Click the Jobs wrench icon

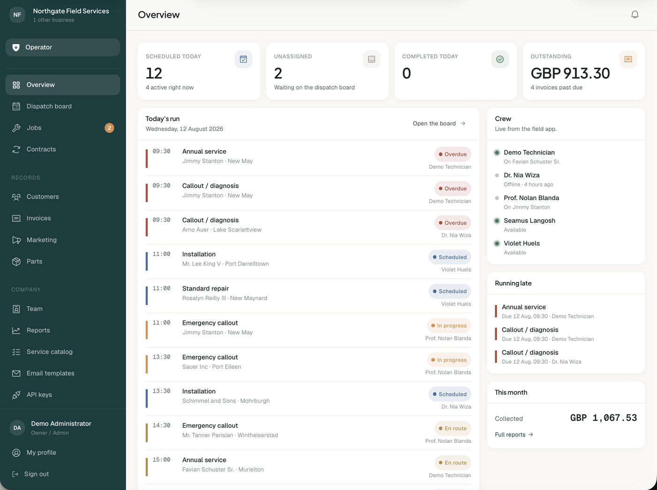click(16, 128)
